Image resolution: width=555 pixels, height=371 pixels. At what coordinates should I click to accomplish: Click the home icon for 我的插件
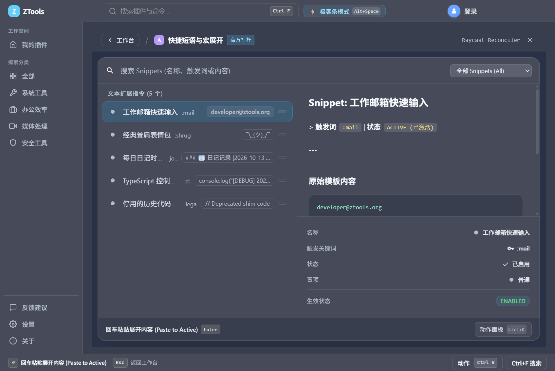[13, 45]
